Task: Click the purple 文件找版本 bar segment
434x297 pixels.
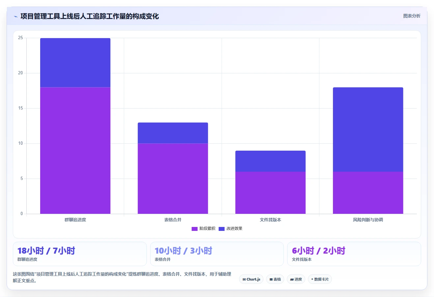Action: click(x=270, y=193)
